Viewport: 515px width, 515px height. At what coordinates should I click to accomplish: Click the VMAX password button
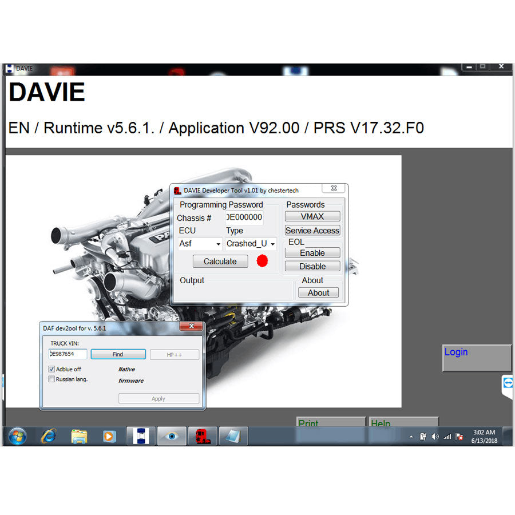(312, 216)
